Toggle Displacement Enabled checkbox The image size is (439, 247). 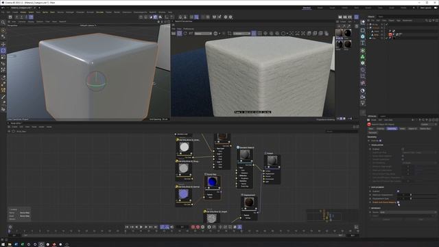(x=398, y=191)
